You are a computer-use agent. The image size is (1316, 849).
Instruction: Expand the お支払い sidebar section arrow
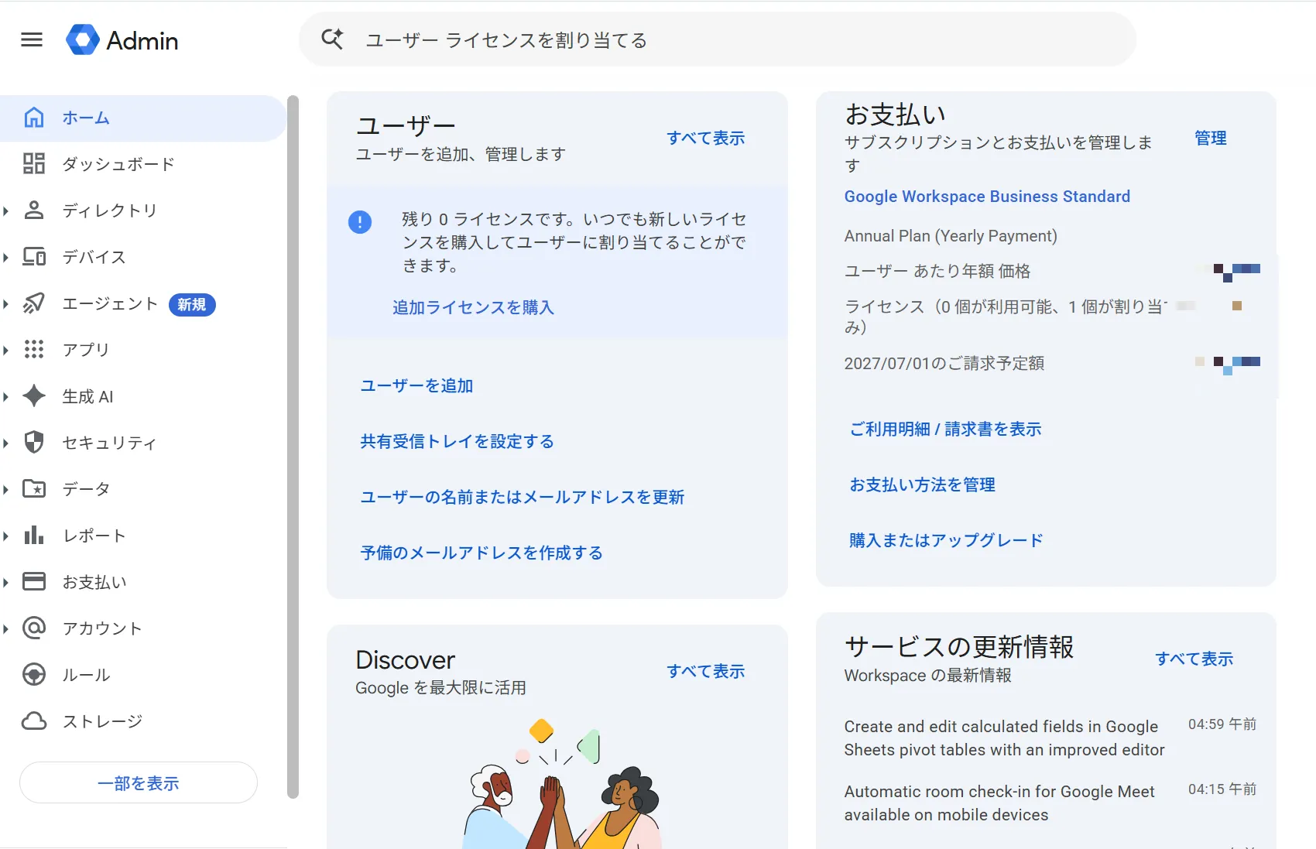click(x=6, y=582)
